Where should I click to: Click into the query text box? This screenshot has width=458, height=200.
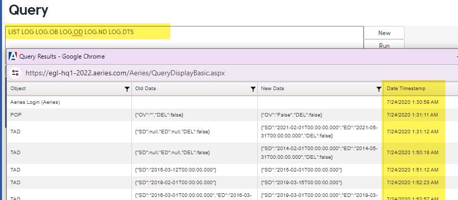point(184,37)
